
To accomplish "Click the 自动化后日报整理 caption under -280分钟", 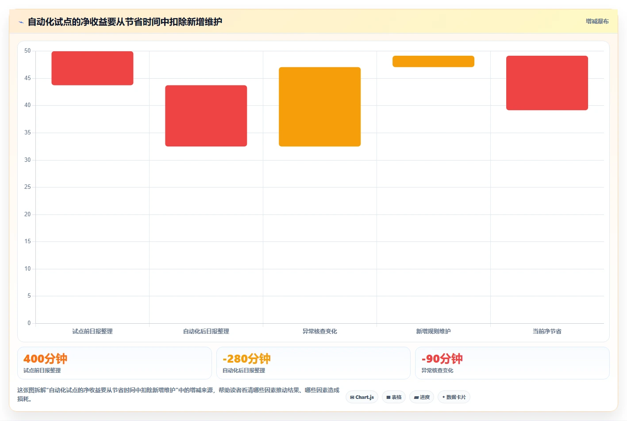I will coord(244,371).
